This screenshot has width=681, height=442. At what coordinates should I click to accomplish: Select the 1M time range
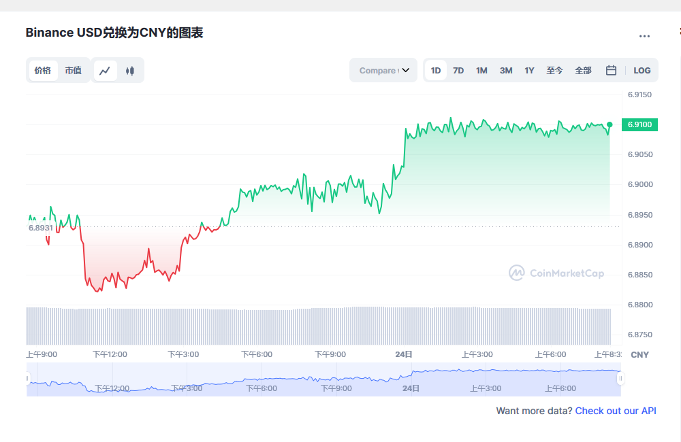[481, 70]
